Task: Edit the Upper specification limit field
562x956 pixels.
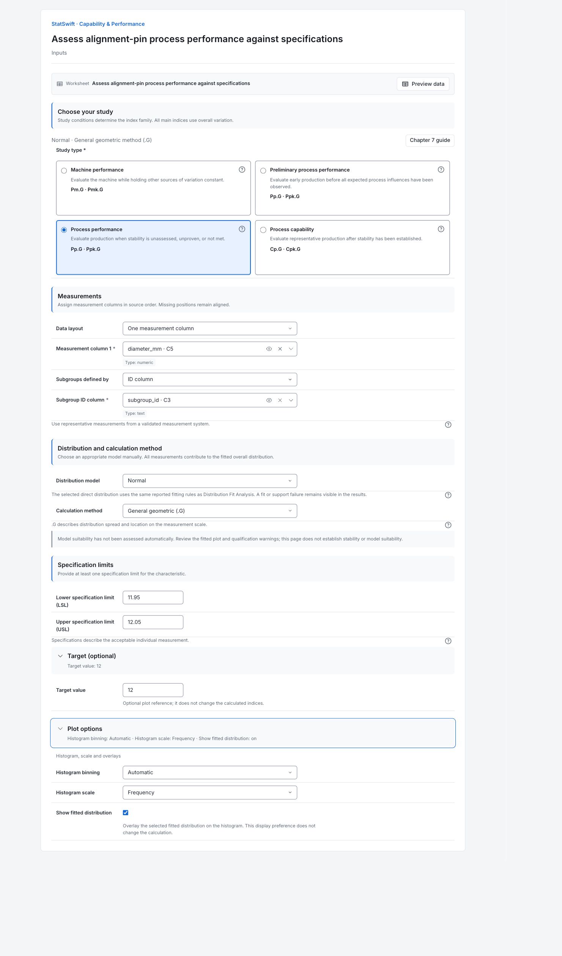Action: point(153,622)
